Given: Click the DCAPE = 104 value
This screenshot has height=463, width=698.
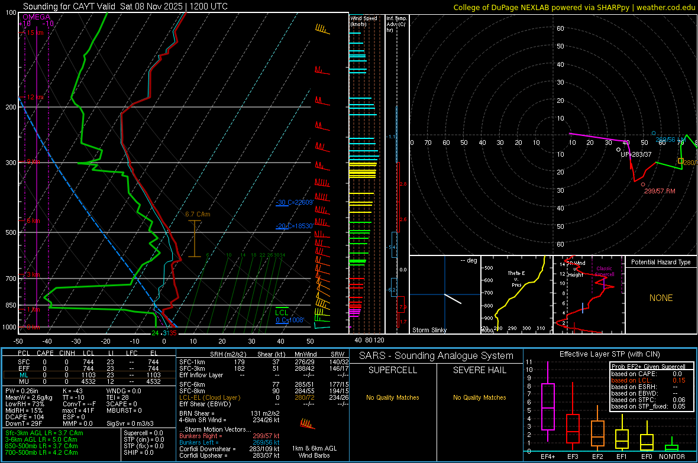Looking at the screenshot, I should click(x=24, y=417).
